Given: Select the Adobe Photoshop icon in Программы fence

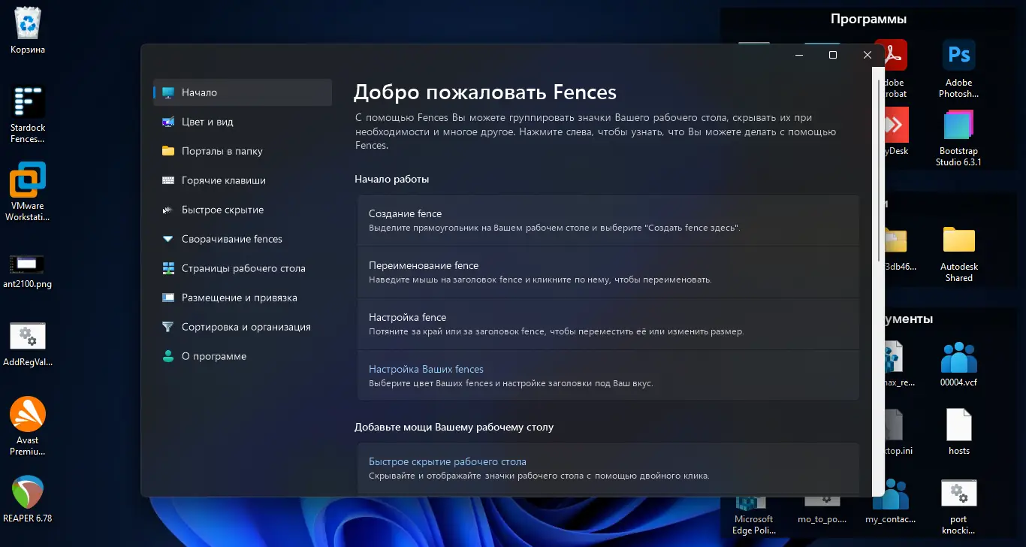Looking at the screenshot, I should [x=959, y=69].
